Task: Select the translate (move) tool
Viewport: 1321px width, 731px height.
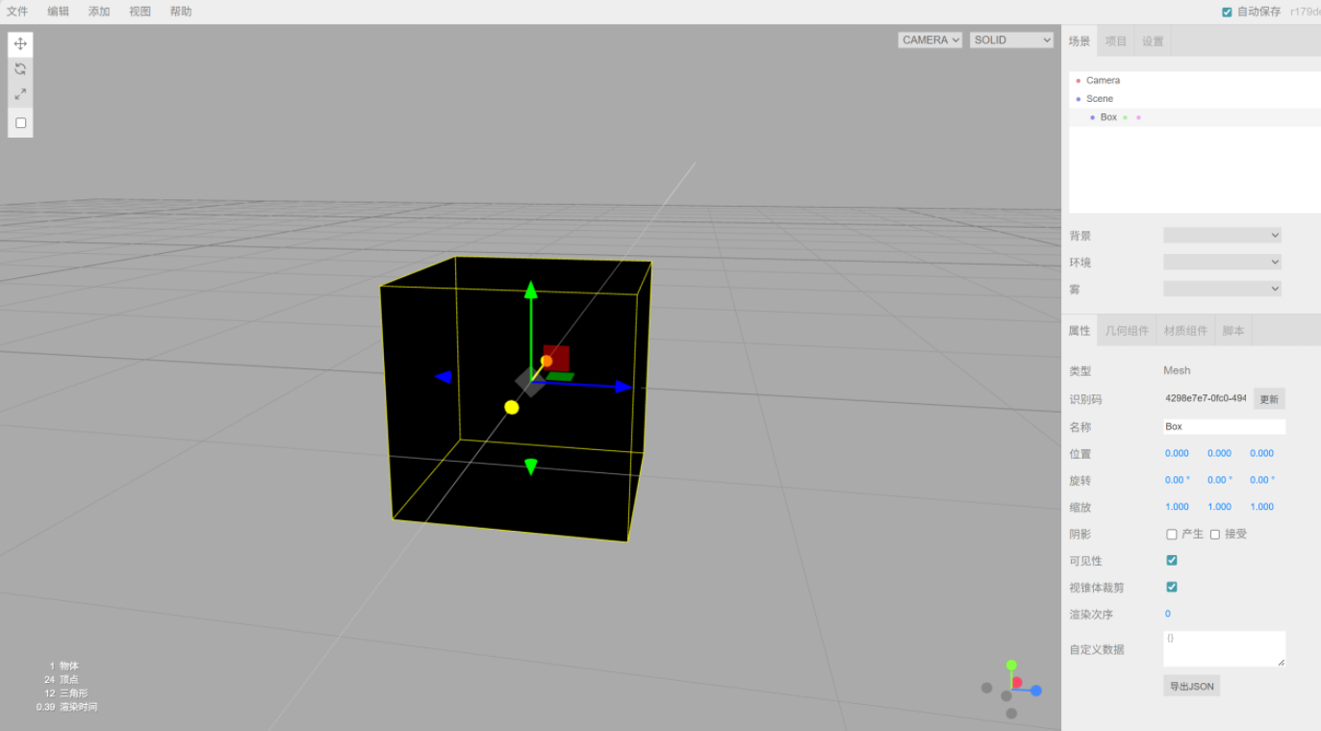Action: [20, 44]
